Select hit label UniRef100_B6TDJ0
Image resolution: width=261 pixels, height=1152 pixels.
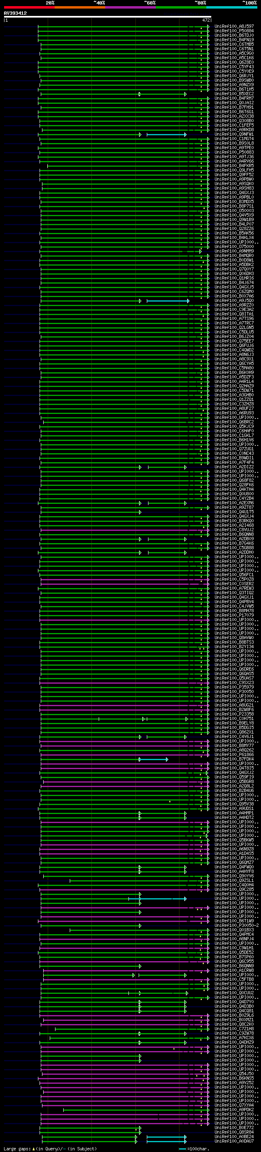pos(234,35)
